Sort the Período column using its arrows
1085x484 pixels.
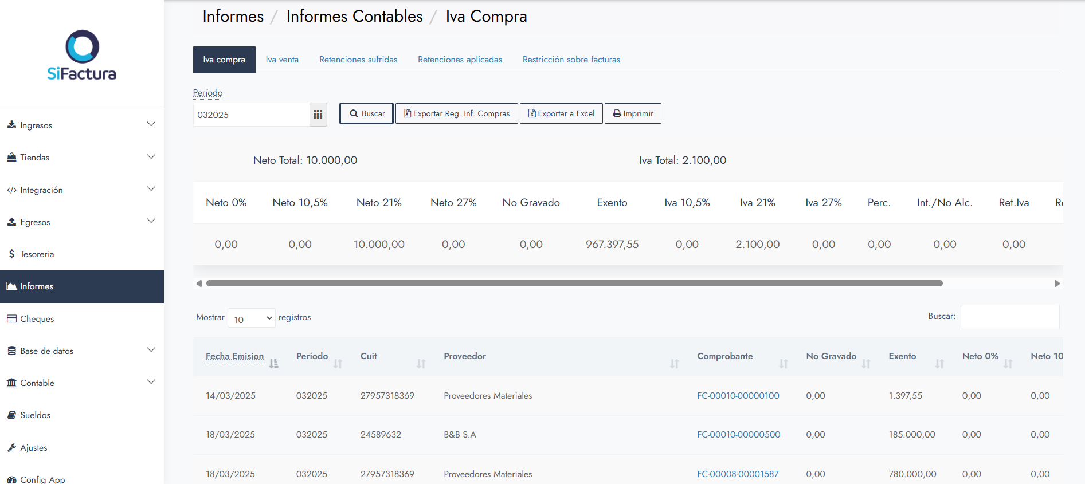tap(338, 363)
